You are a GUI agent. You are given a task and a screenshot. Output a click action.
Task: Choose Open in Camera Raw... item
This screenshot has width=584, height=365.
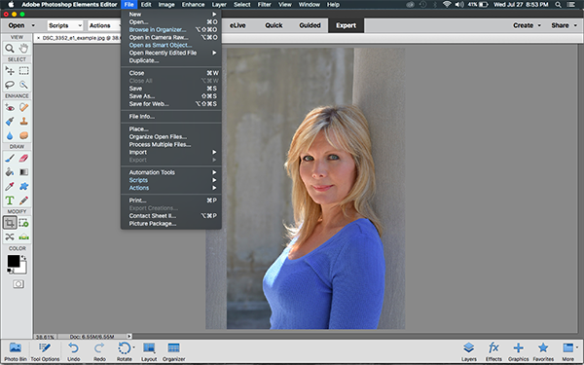pos(171,37)
